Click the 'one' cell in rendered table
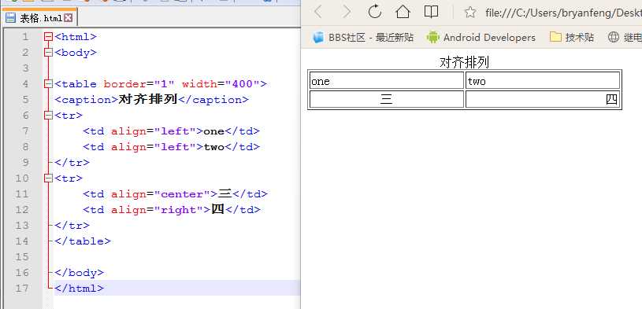Viewport: 642px width, 309px height. pos(387,80)
